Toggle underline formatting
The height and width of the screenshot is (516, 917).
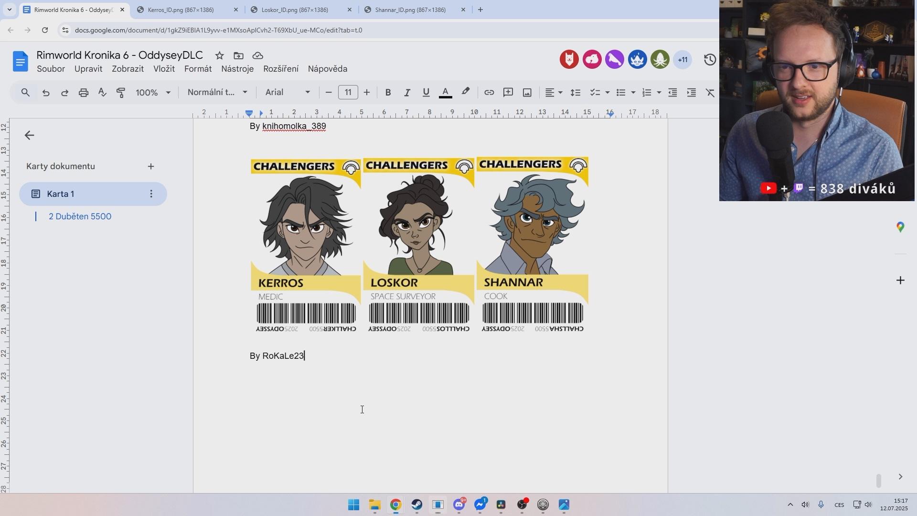(426, 93)
